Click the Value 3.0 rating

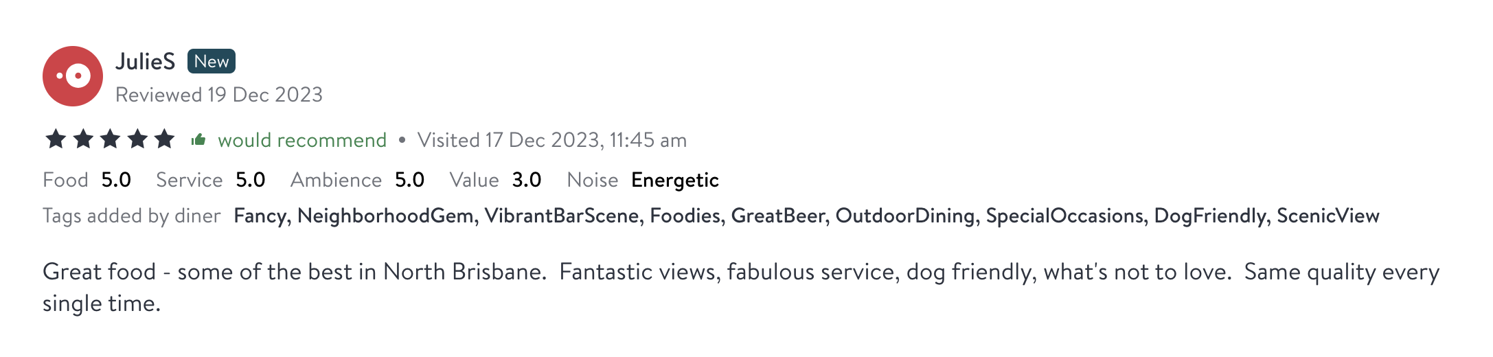pyautogui.click(x=495, y=180)
